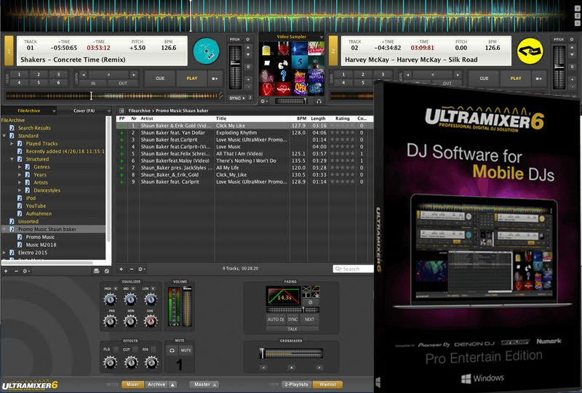
Task: Open the FileArchive dropdown above the tree
Action: (x=54, y=111)
